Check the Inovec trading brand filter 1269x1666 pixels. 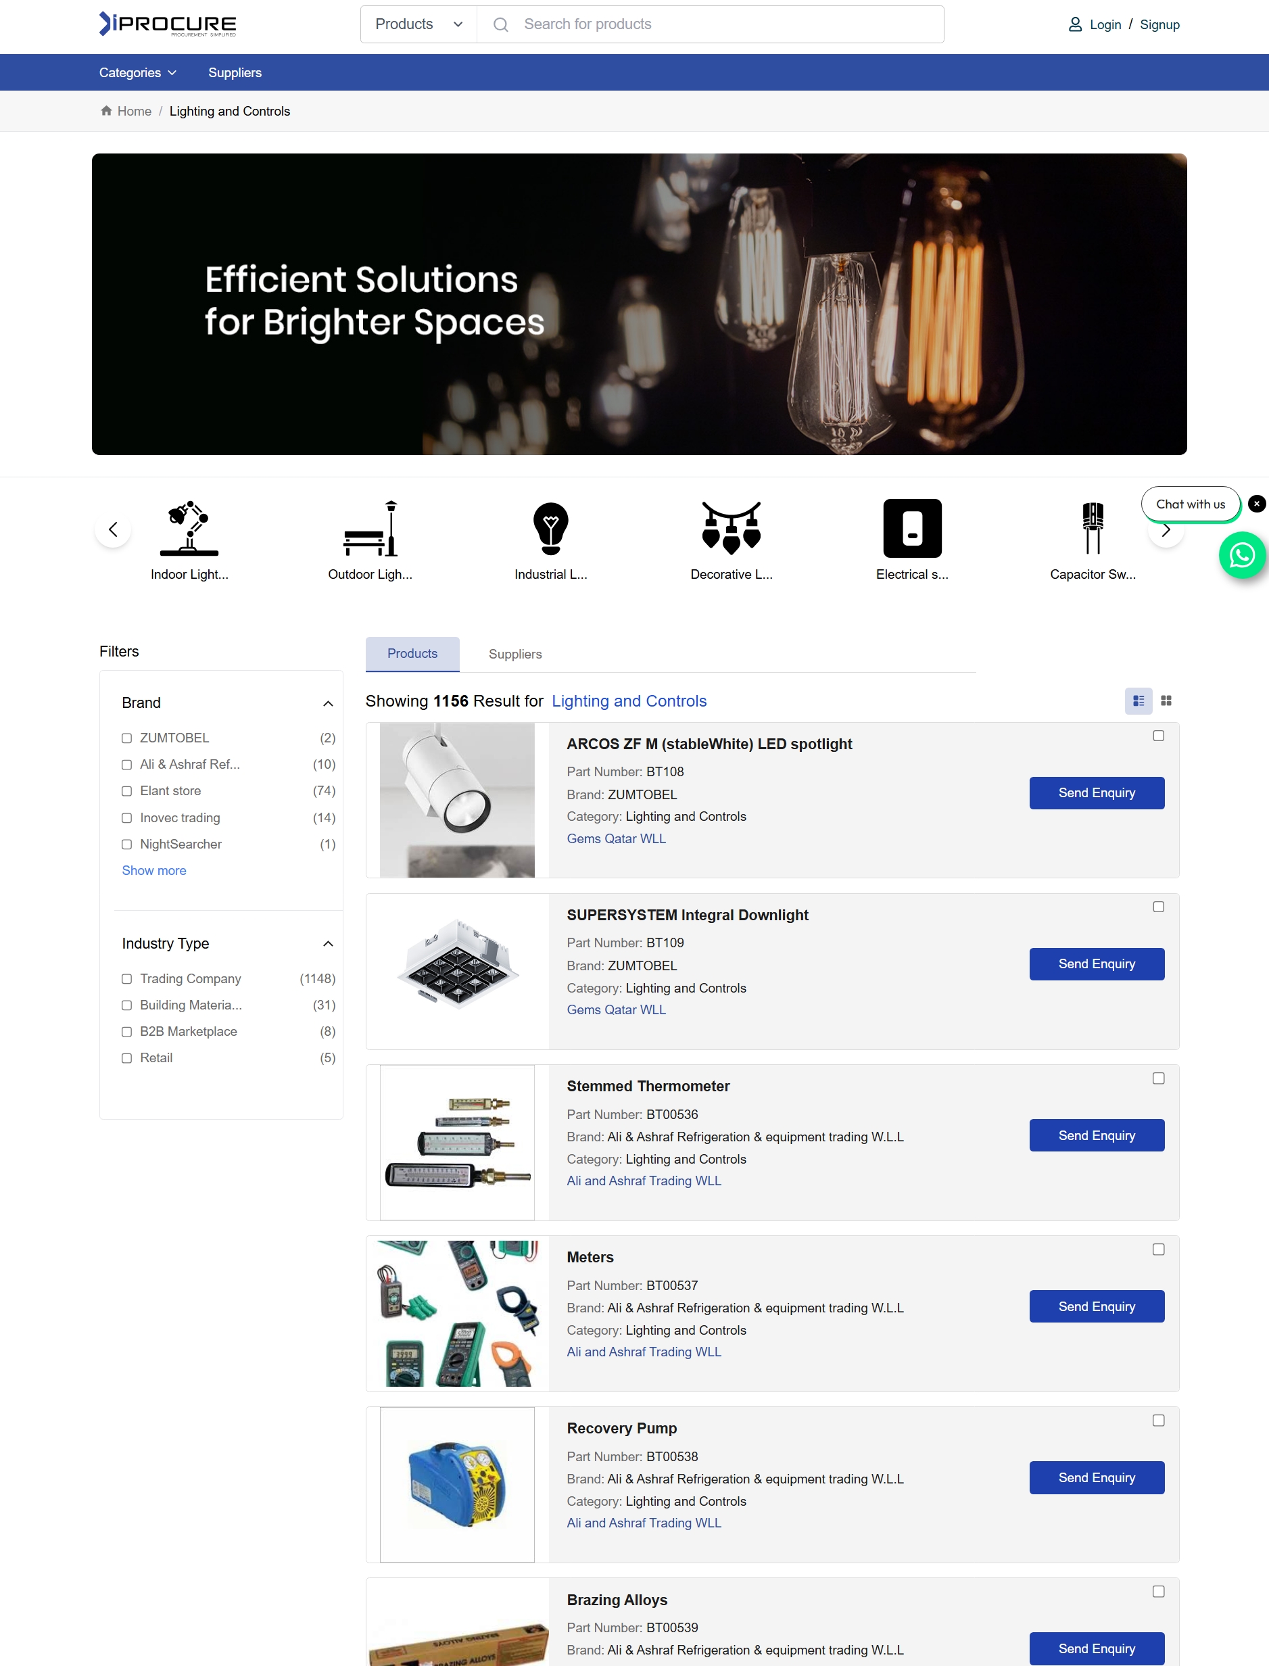[127, 818]
